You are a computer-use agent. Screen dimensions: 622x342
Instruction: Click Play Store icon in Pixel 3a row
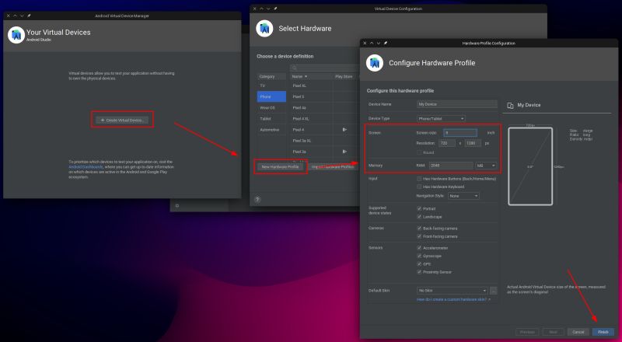(344, 152)
